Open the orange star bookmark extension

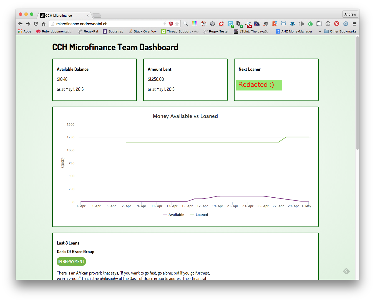click(275, 24)
